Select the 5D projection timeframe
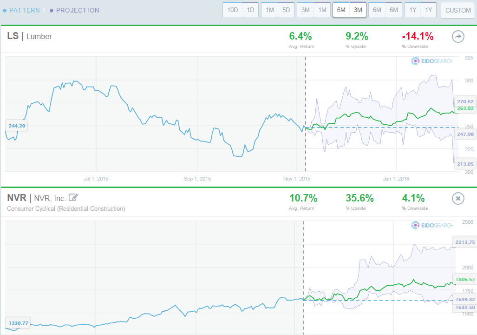Screen dimensions: 477x335 pos(286,10)
